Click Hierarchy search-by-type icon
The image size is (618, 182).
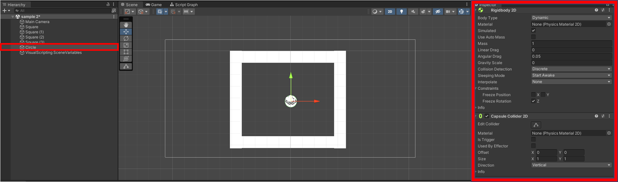pyautogui.click(x=114, y=11)
